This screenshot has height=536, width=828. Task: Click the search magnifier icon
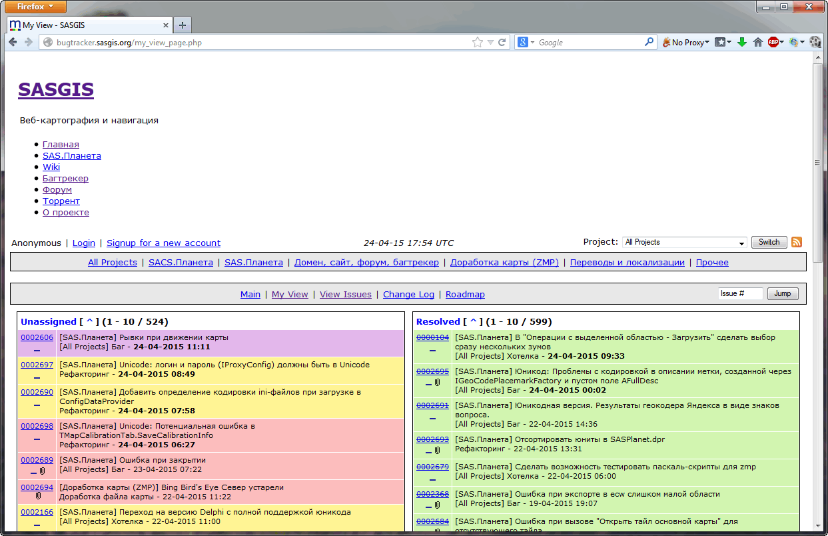[x=649, y=42]
